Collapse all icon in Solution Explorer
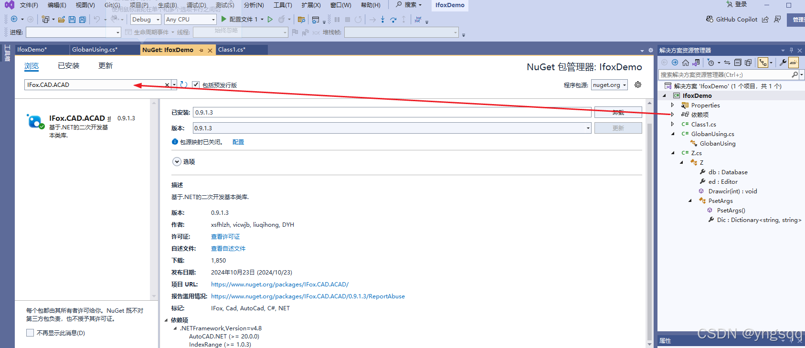 [738, 63]
